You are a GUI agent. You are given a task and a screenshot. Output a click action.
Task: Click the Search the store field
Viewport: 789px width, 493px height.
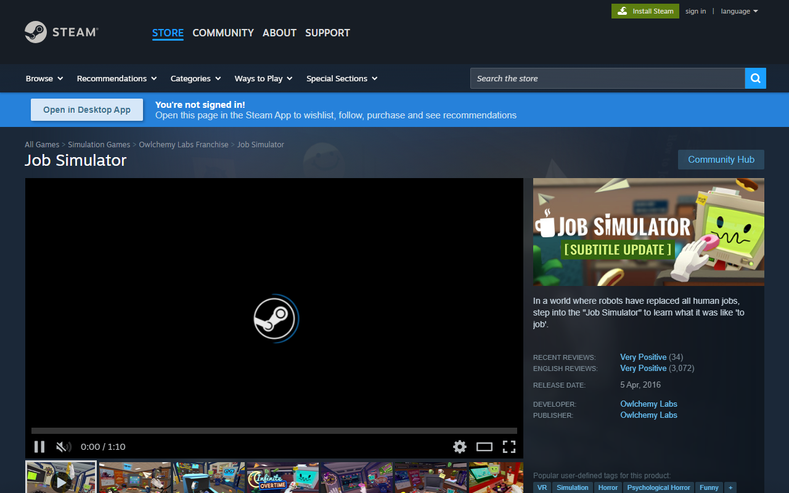tap(608, 78)
